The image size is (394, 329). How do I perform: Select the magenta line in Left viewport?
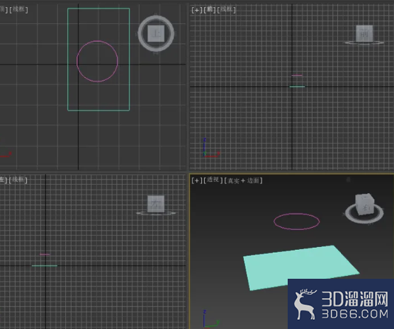click(45, 255)
